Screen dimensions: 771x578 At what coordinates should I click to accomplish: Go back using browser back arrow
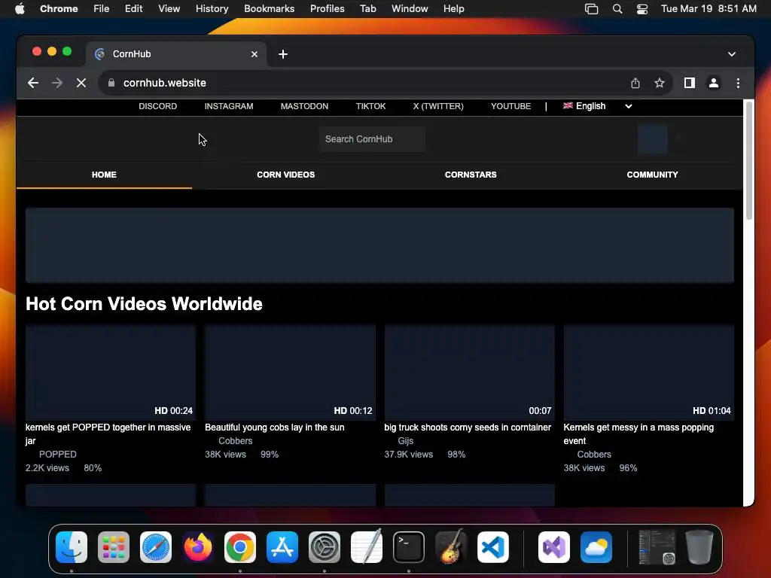click(x=33, y=83)
